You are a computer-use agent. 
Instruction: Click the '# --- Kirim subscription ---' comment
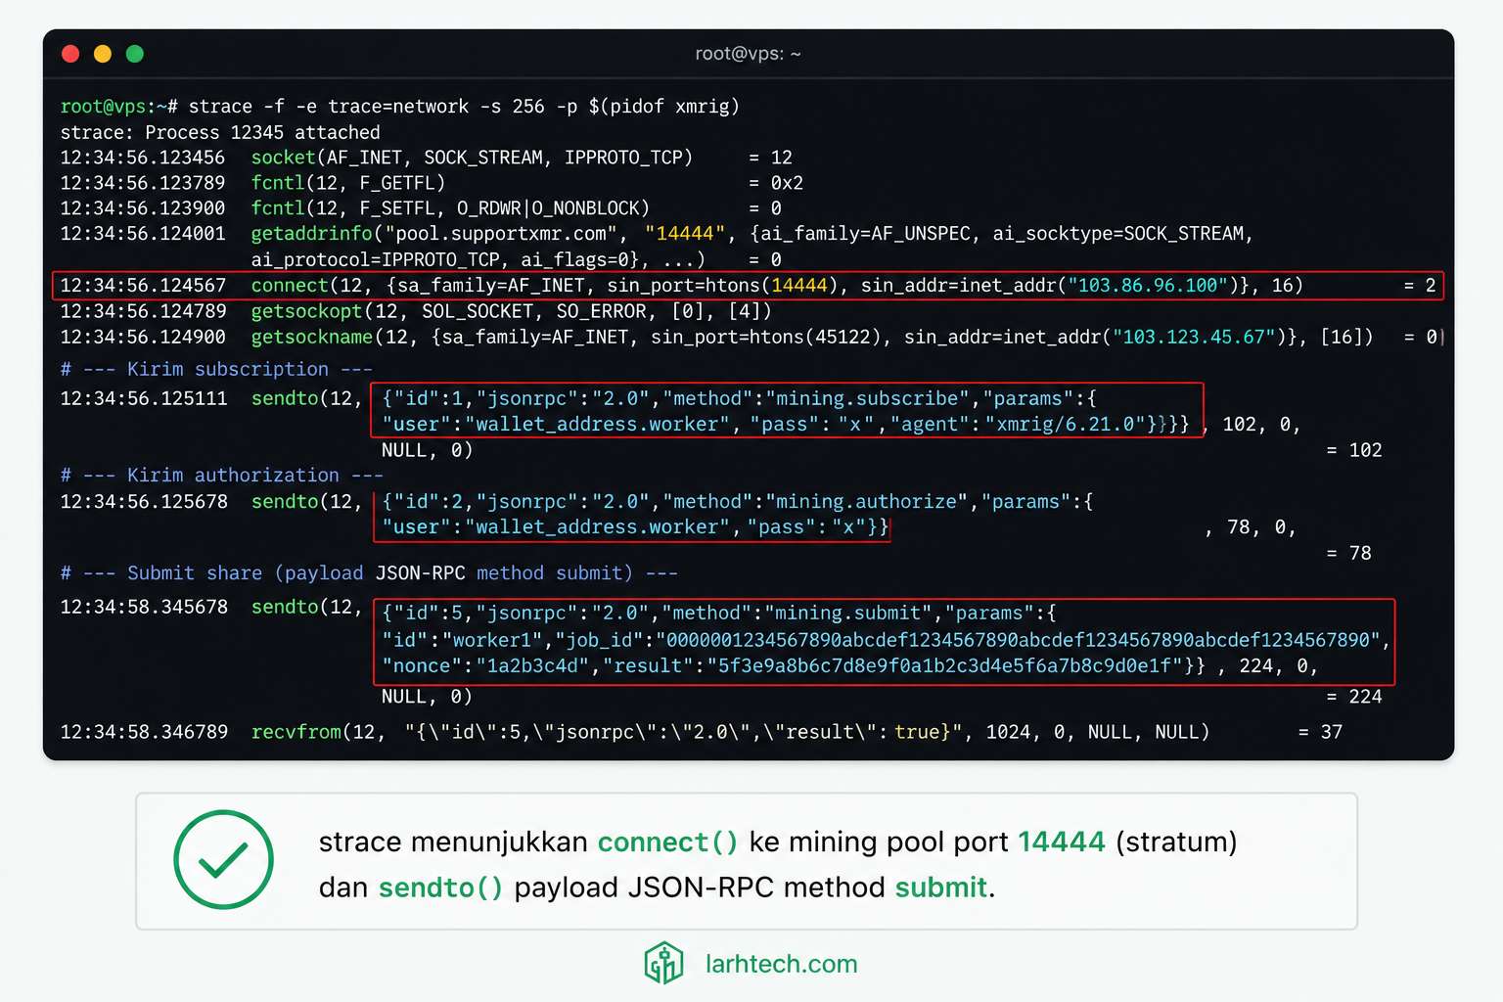216,369
